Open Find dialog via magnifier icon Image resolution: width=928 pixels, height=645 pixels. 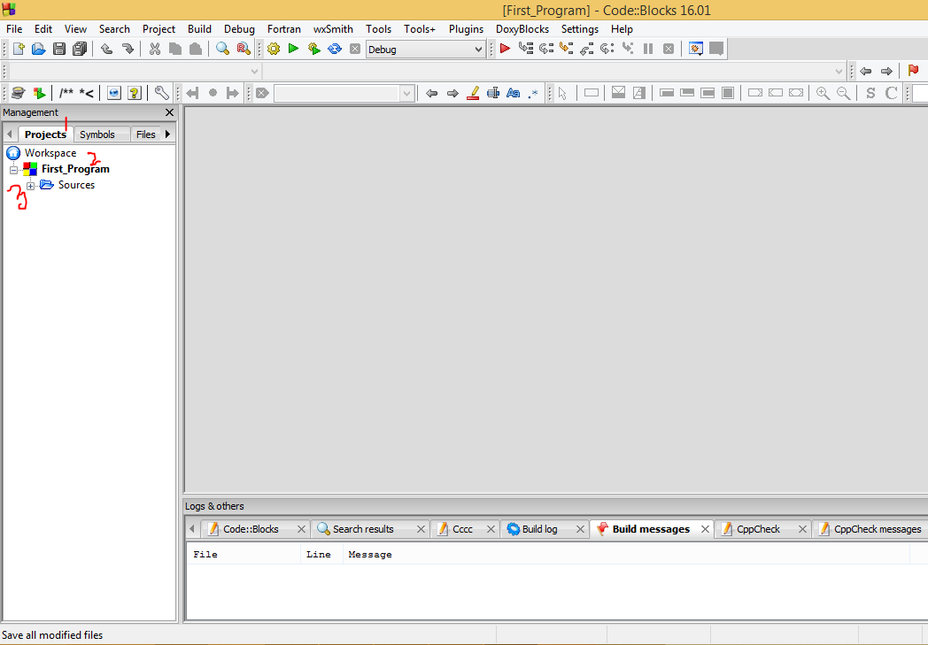pos(222,50)
